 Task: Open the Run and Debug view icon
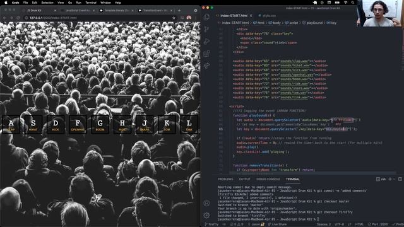coord(206,42)
